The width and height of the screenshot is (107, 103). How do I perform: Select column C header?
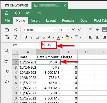coord(69,52)
